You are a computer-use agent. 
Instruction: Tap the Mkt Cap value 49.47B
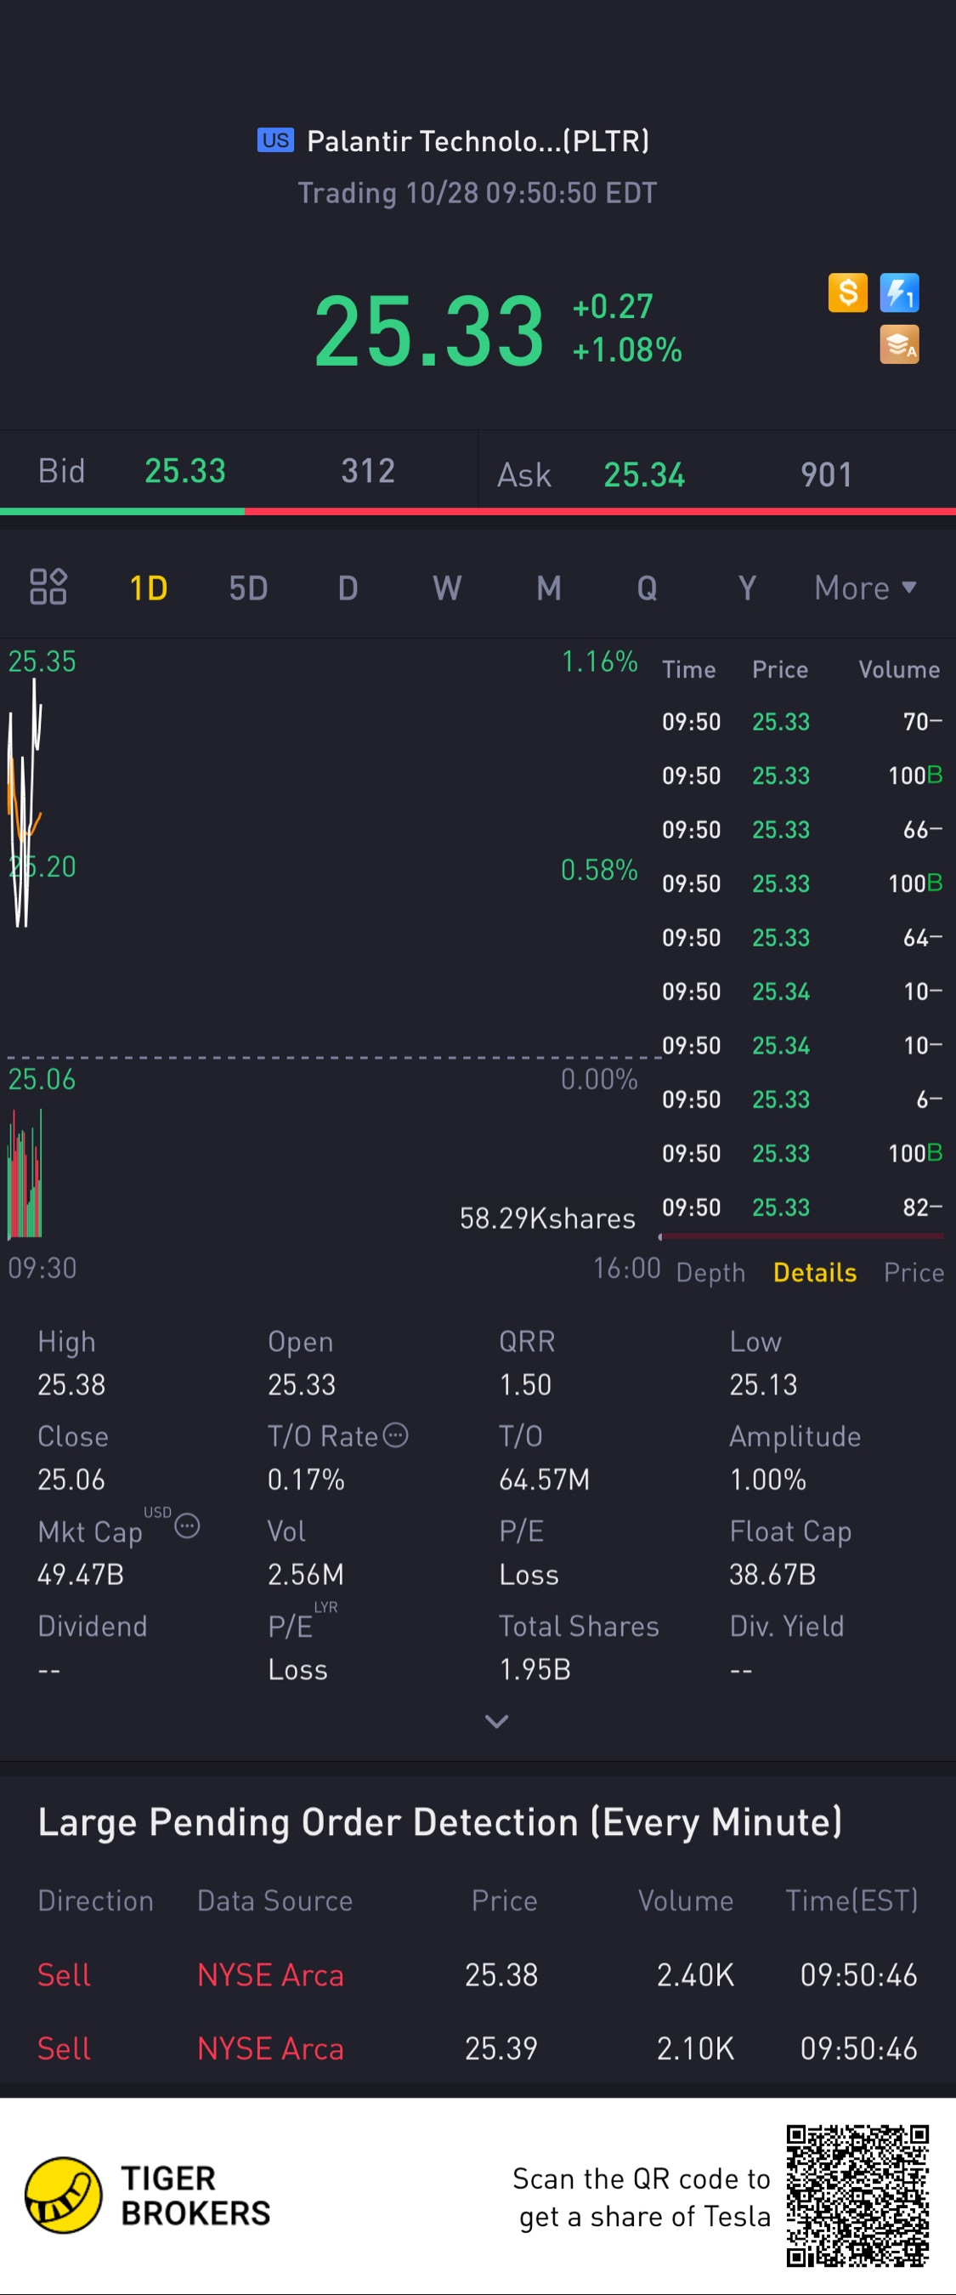(x=80, y=1574)
